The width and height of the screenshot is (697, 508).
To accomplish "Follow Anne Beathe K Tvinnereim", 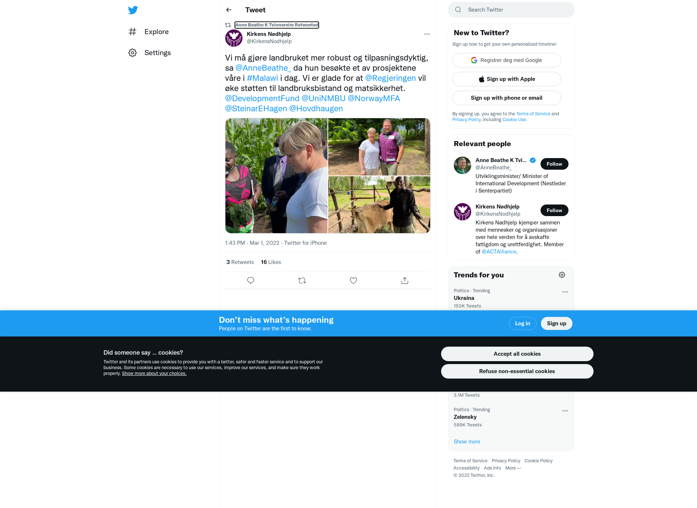I will coord(554,164).
